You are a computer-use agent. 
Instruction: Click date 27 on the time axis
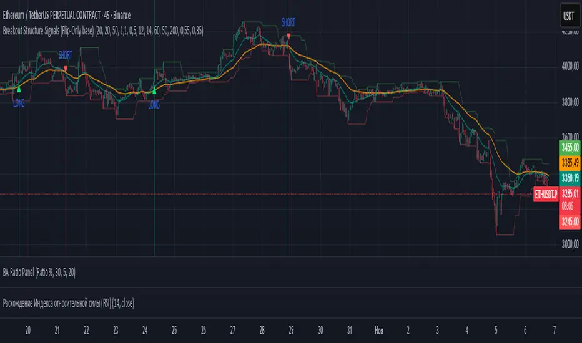pos(233,330)
